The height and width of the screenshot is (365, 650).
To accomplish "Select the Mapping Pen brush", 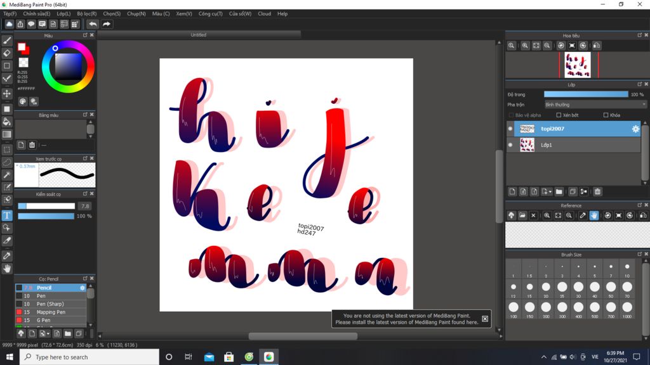I will tap(51, 312).
